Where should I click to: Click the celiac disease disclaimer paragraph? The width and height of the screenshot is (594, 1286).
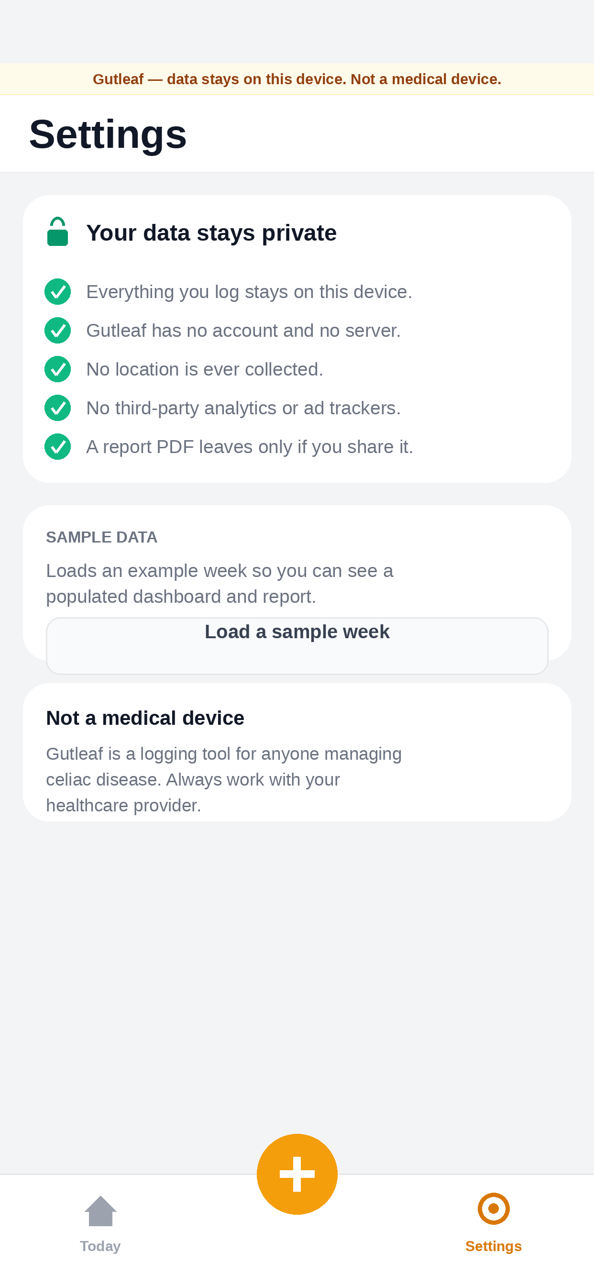tap(224, 779)
